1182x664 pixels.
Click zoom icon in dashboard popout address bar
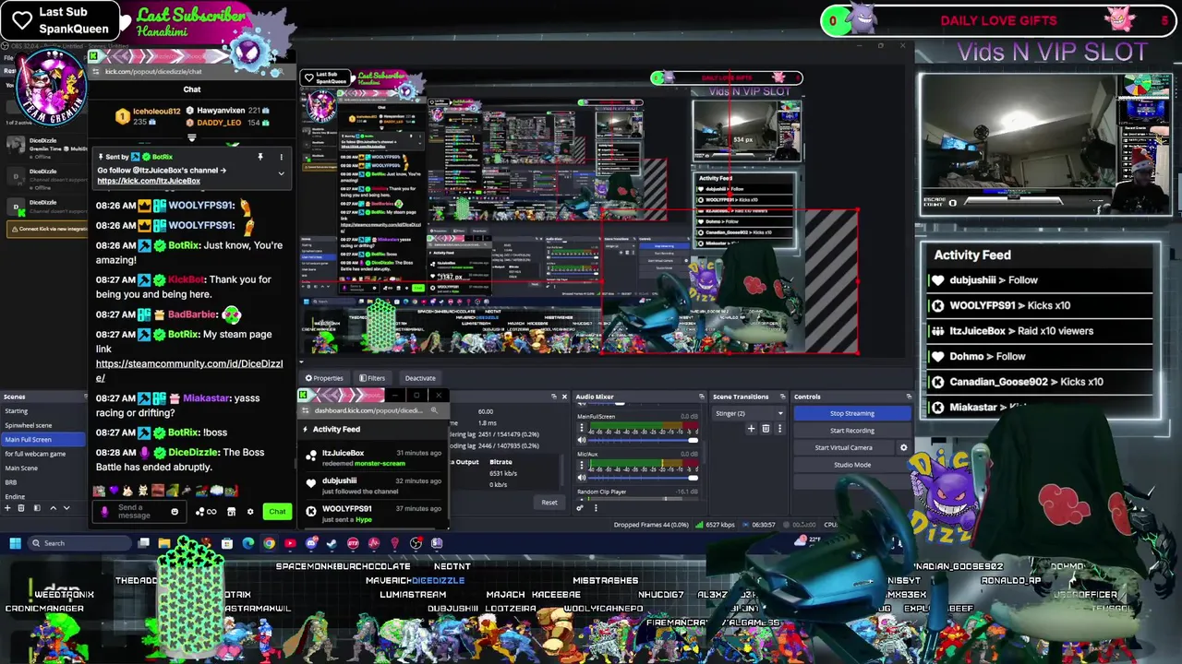tap(434, 410)
